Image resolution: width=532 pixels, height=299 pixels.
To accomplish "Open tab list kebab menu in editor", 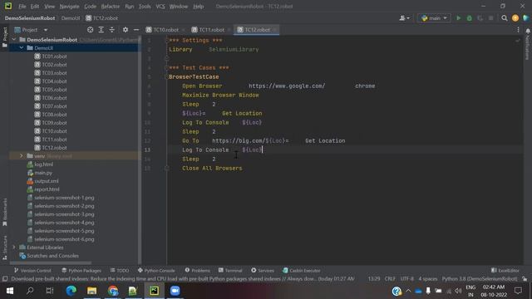I will (x=518, y=30).
